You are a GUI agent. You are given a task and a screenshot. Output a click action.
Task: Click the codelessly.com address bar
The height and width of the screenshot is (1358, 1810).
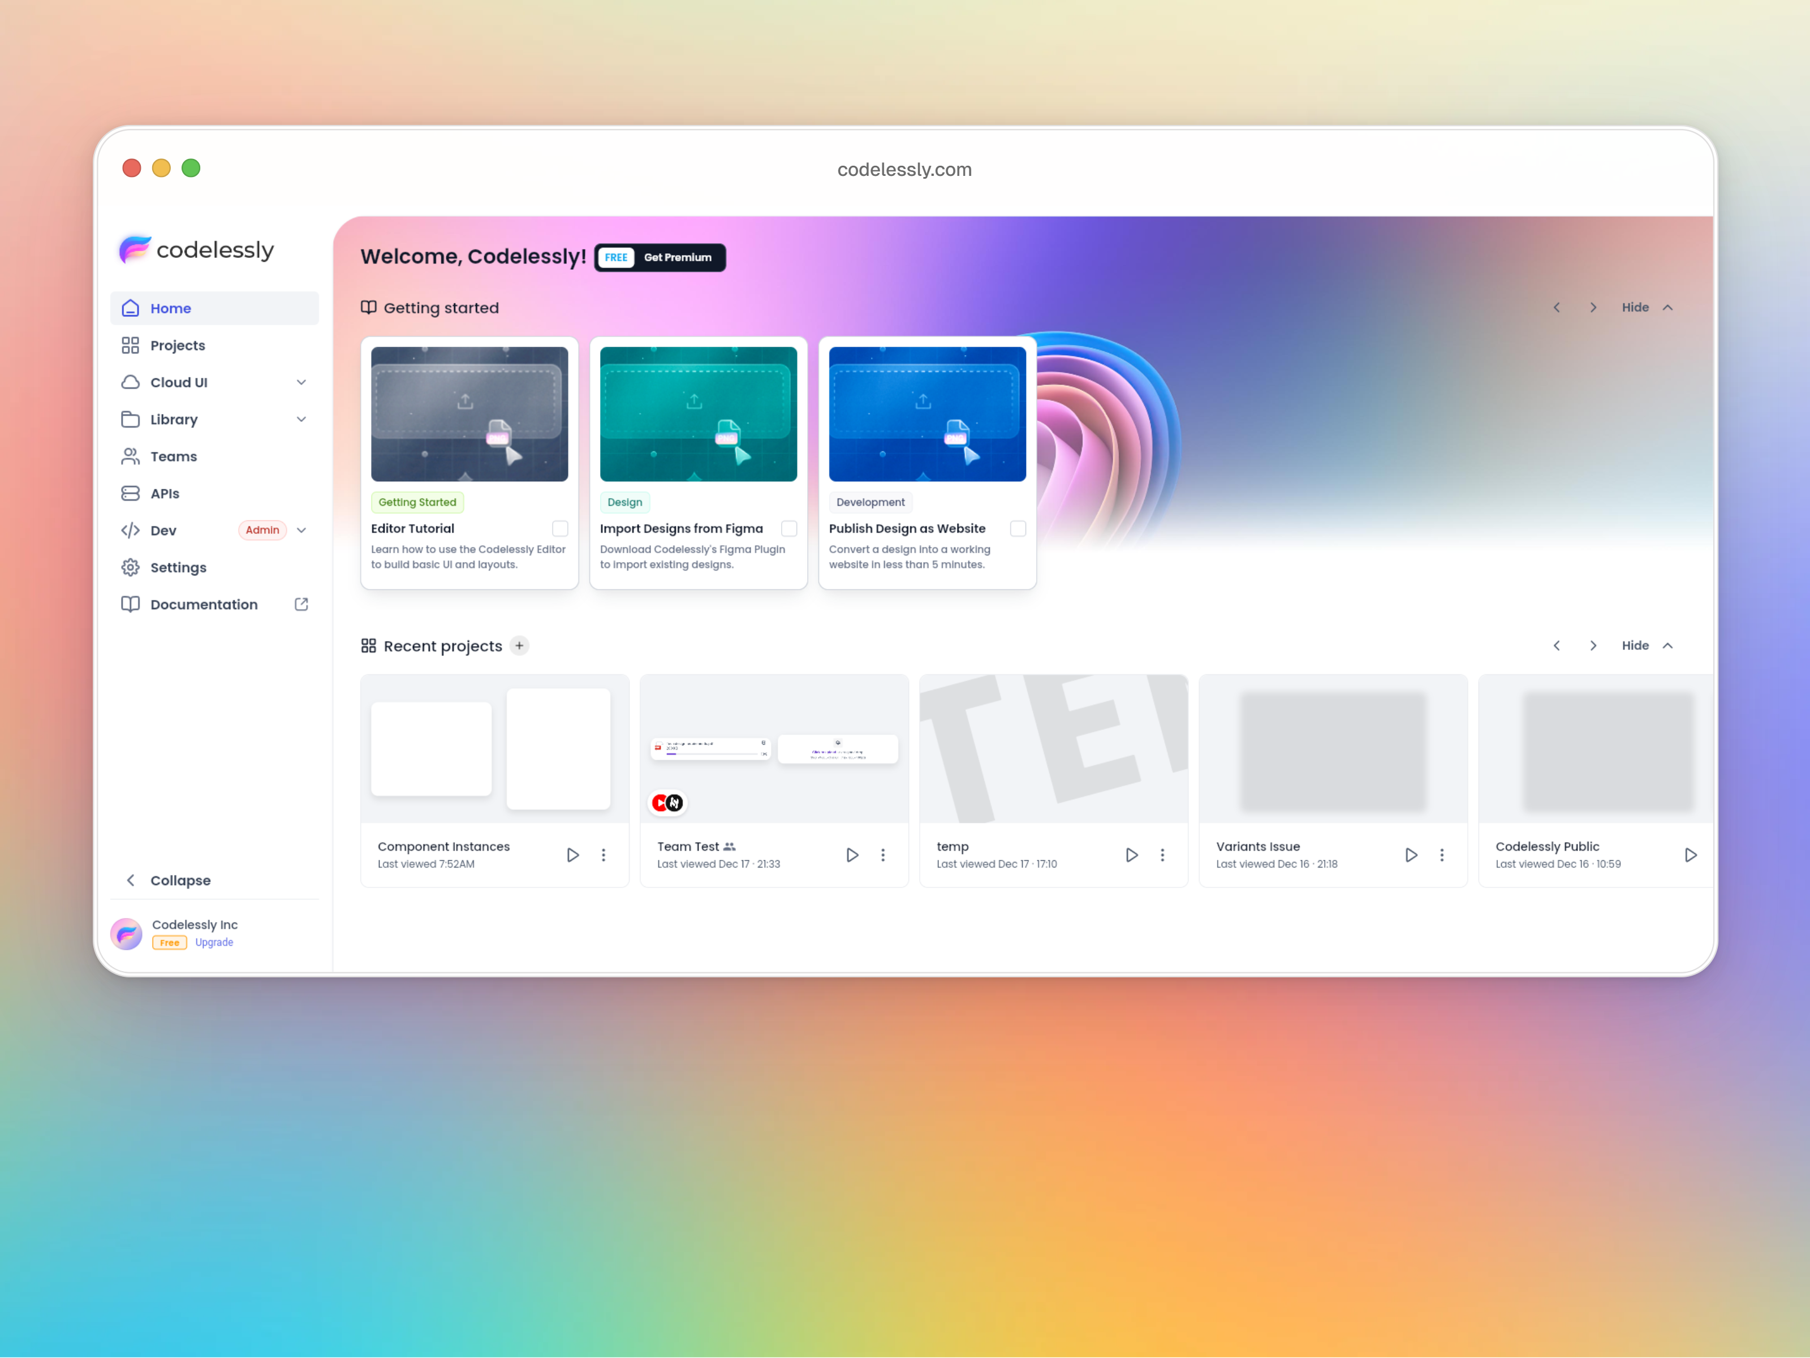point(905,170)
